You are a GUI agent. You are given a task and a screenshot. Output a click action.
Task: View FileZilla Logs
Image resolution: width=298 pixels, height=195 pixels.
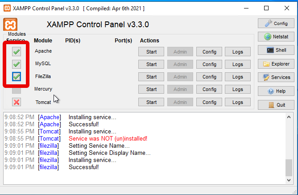tap(238, 77)
